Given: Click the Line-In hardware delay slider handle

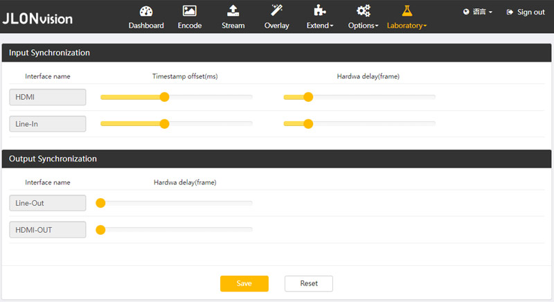Looking at the screenshot, I should click(x=308, y=123).
